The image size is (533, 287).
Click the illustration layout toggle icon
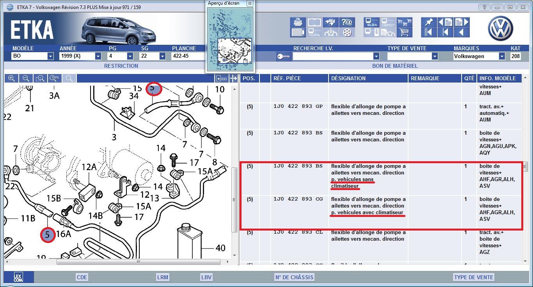(x=221, y=78)
